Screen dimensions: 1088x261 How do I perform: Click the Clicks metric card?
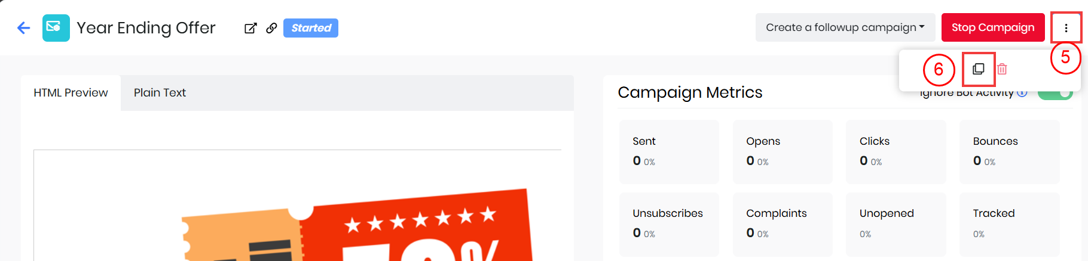(x=896, y=151)
